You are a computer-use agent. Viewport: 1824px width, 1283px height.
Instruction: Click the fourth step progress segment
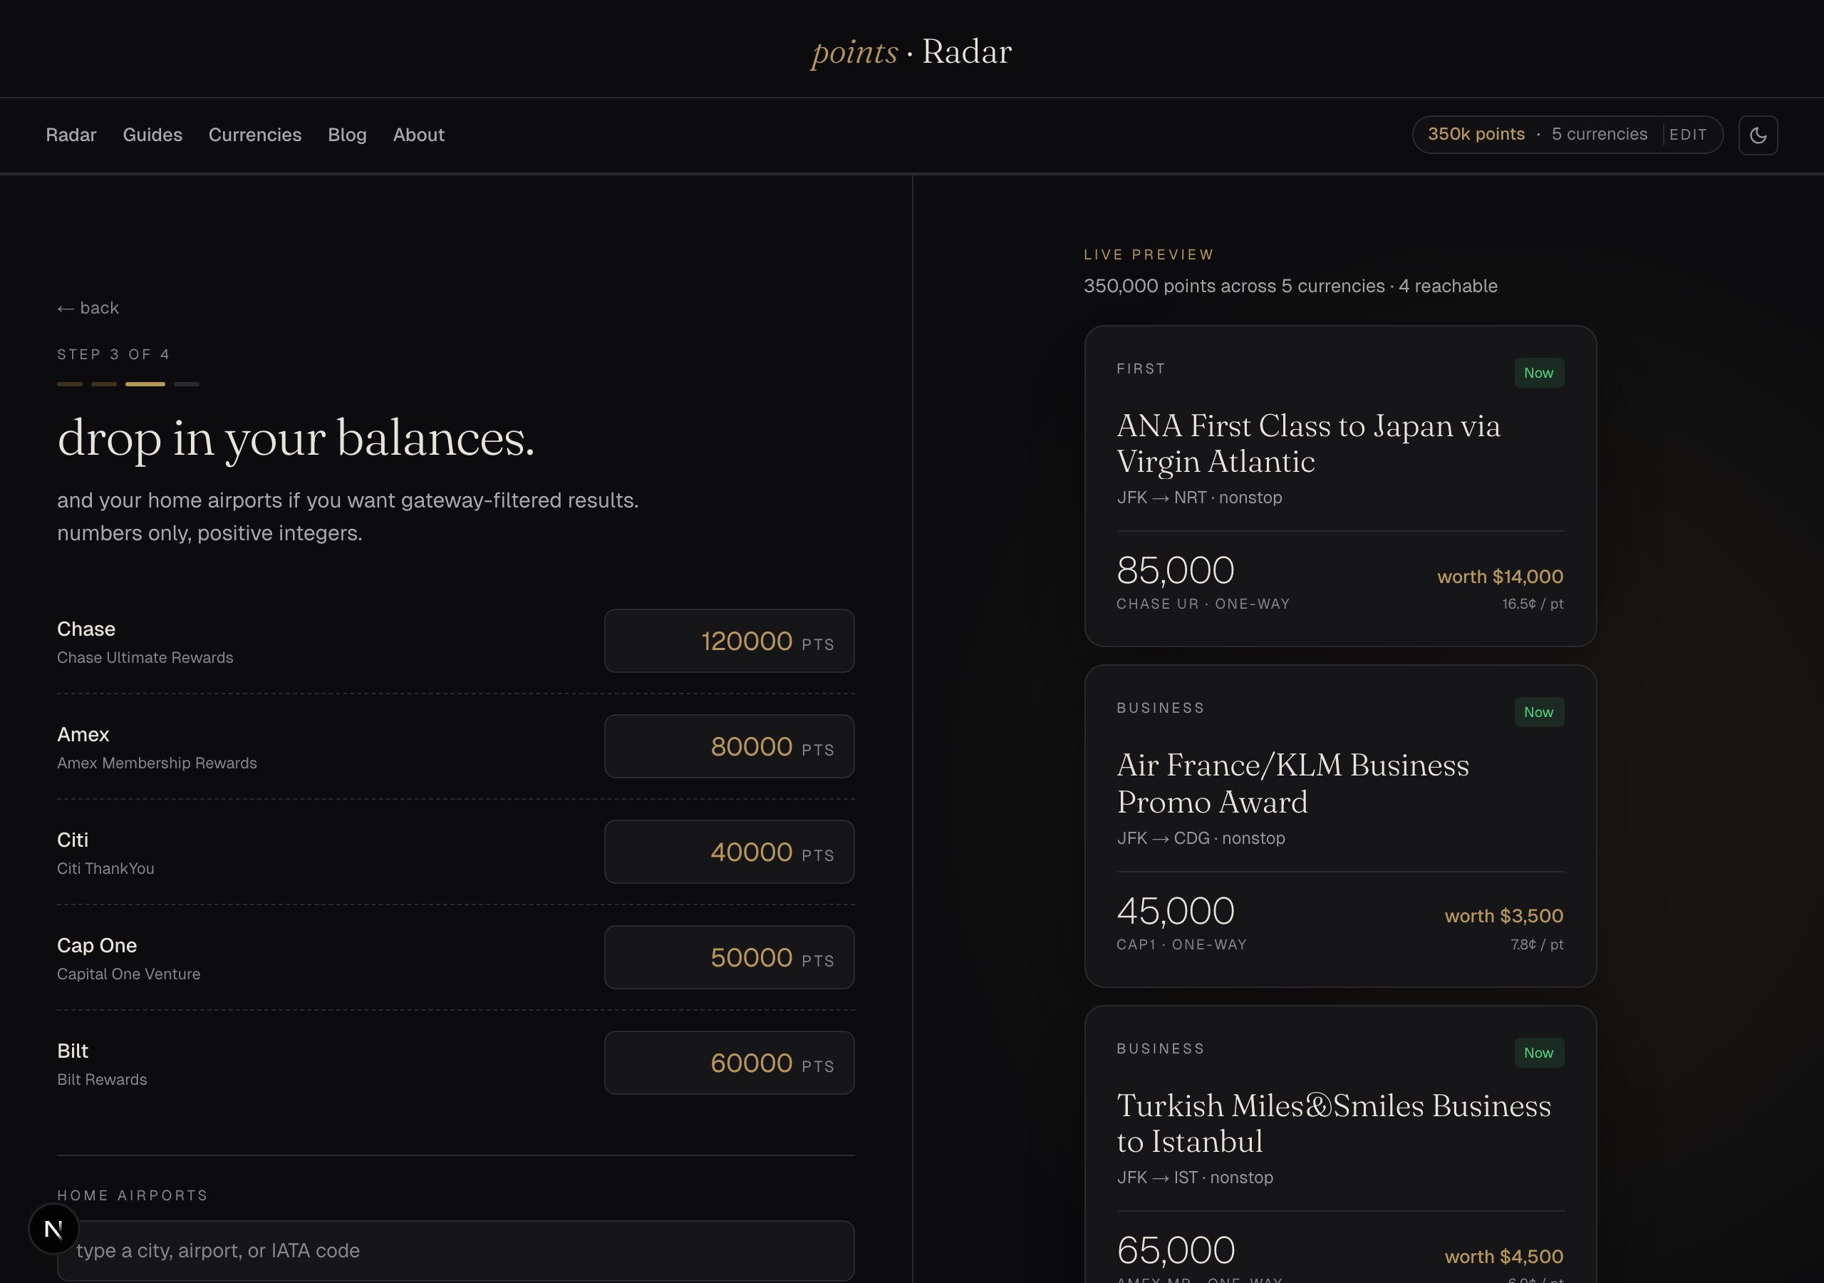click(x=187, y=384)
